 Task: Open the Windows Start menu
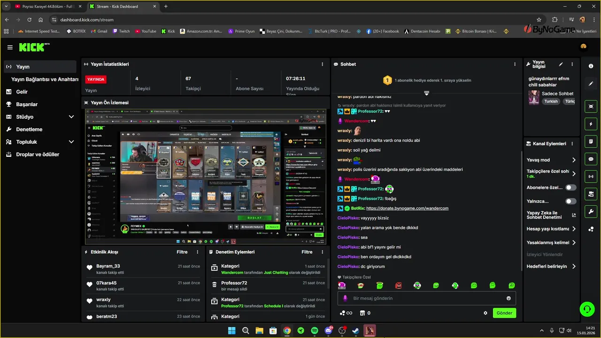click(231, 330)
